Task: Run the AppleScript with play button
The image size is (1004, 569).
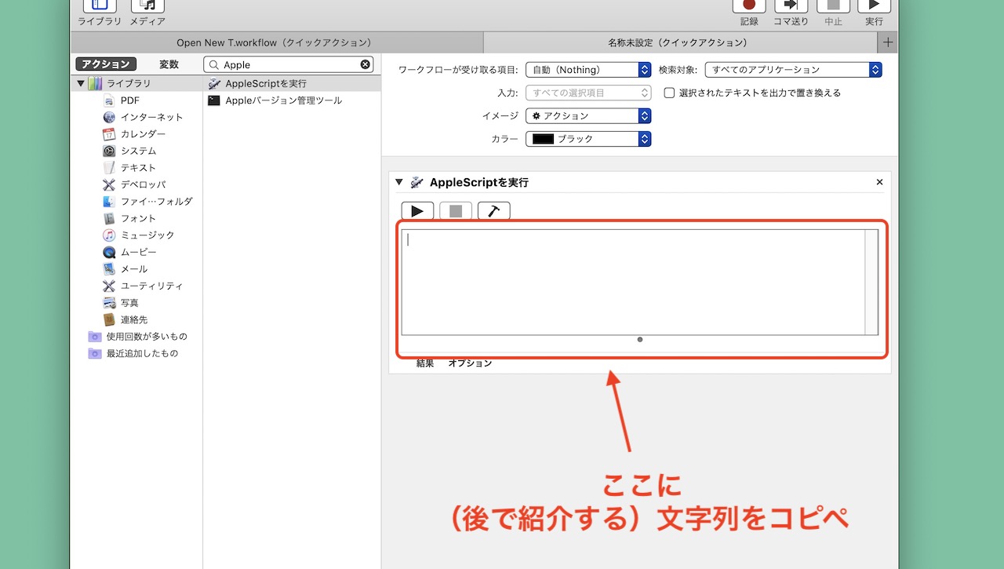Action: pyautogui.click(x=417, y=210)
